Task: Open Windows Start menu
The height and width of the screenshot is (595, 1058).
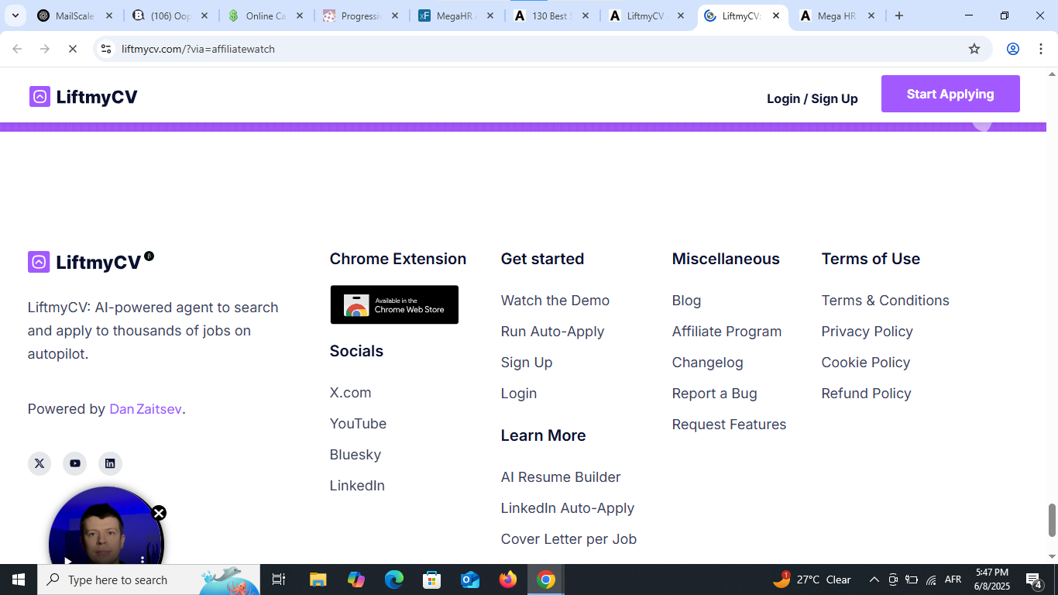Action: (19, 580)
